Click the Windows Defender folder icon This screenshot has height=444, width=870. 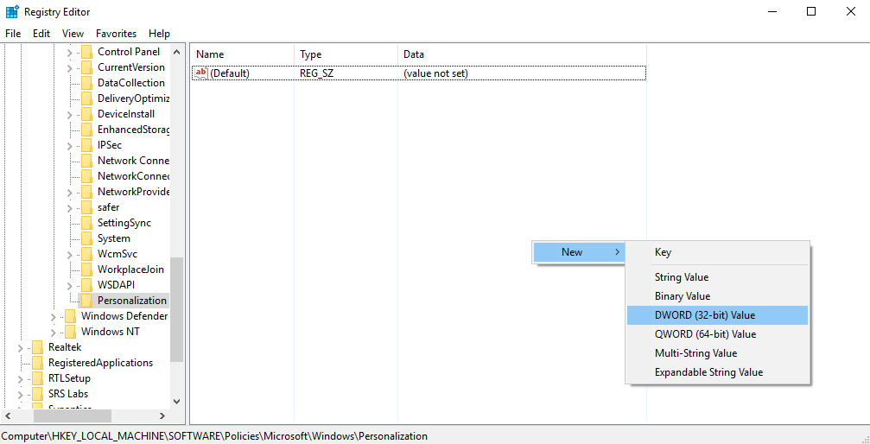(x=70, y=316)
